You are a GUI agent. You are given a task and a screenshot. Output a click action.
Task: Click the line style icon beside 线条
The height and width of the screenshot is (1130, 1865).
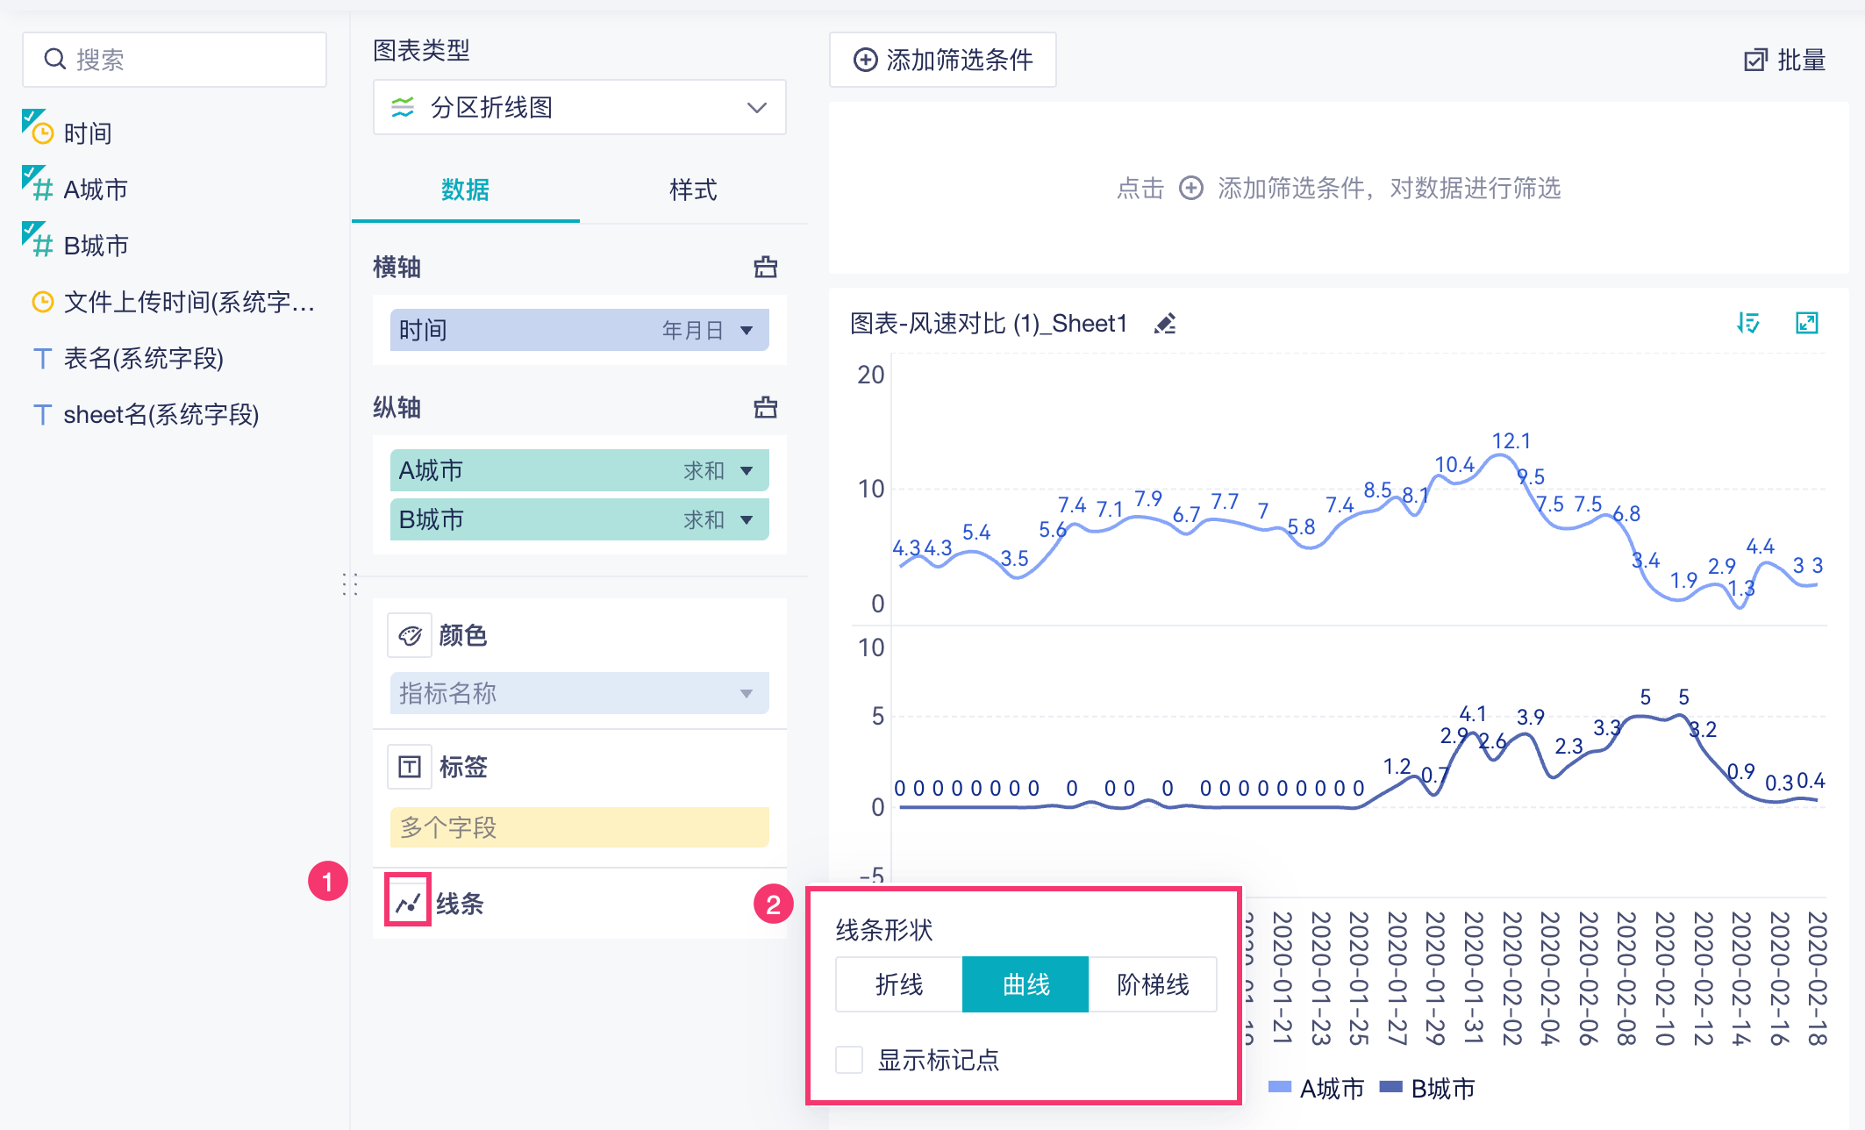(x=408, y=902)
